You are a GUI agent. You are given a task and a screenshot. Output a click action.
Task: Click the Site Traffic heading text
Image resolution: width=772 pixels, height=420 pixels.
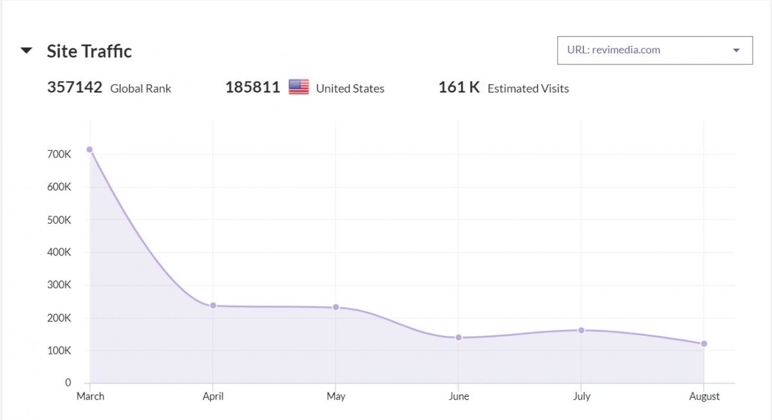point(89,51)
